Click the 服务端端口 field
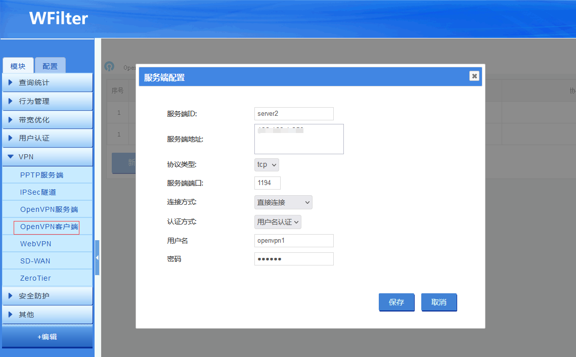Screen dimensions: 576x357 click(267, 183)
